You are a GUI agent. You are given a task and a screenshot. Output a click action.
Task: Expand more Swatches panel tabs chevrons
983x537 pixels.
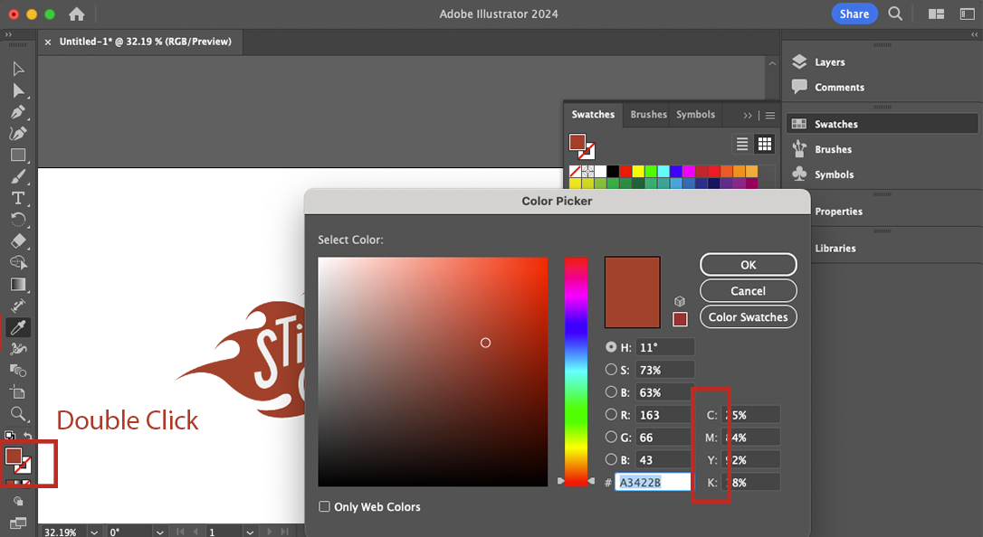pos(748,115)
